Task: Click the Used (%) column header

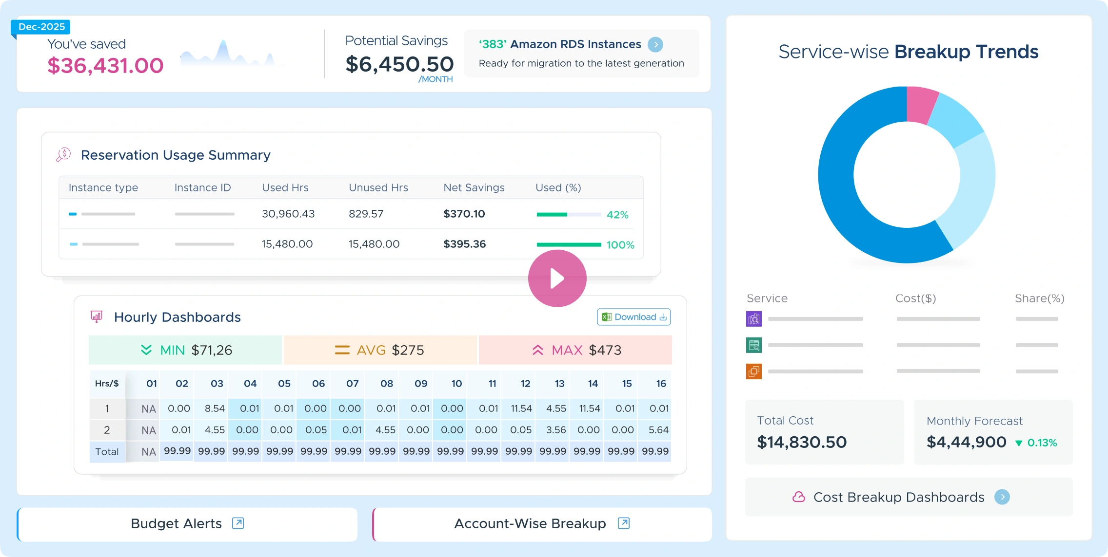Action: pos(558,187)
